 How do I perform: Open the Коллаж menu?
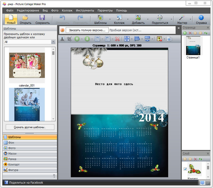point(67,11)
